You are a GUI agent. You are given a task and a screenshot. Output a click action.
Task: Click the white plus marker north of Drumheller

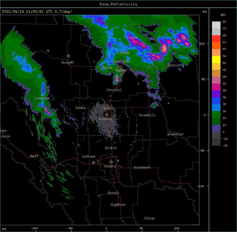[x=168, y=103]
